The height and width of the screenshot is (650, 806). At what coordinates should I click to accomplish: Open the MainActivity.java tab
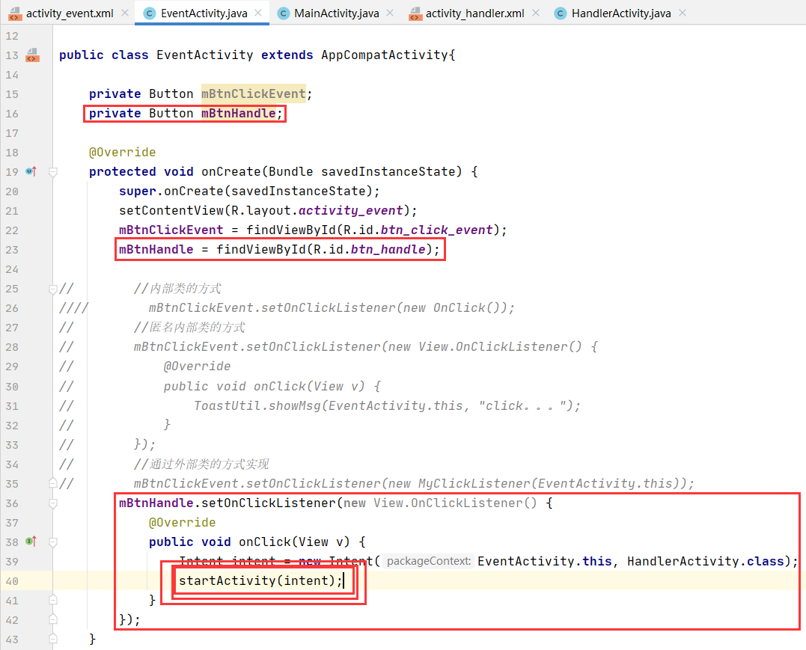[x=336, y=13]
